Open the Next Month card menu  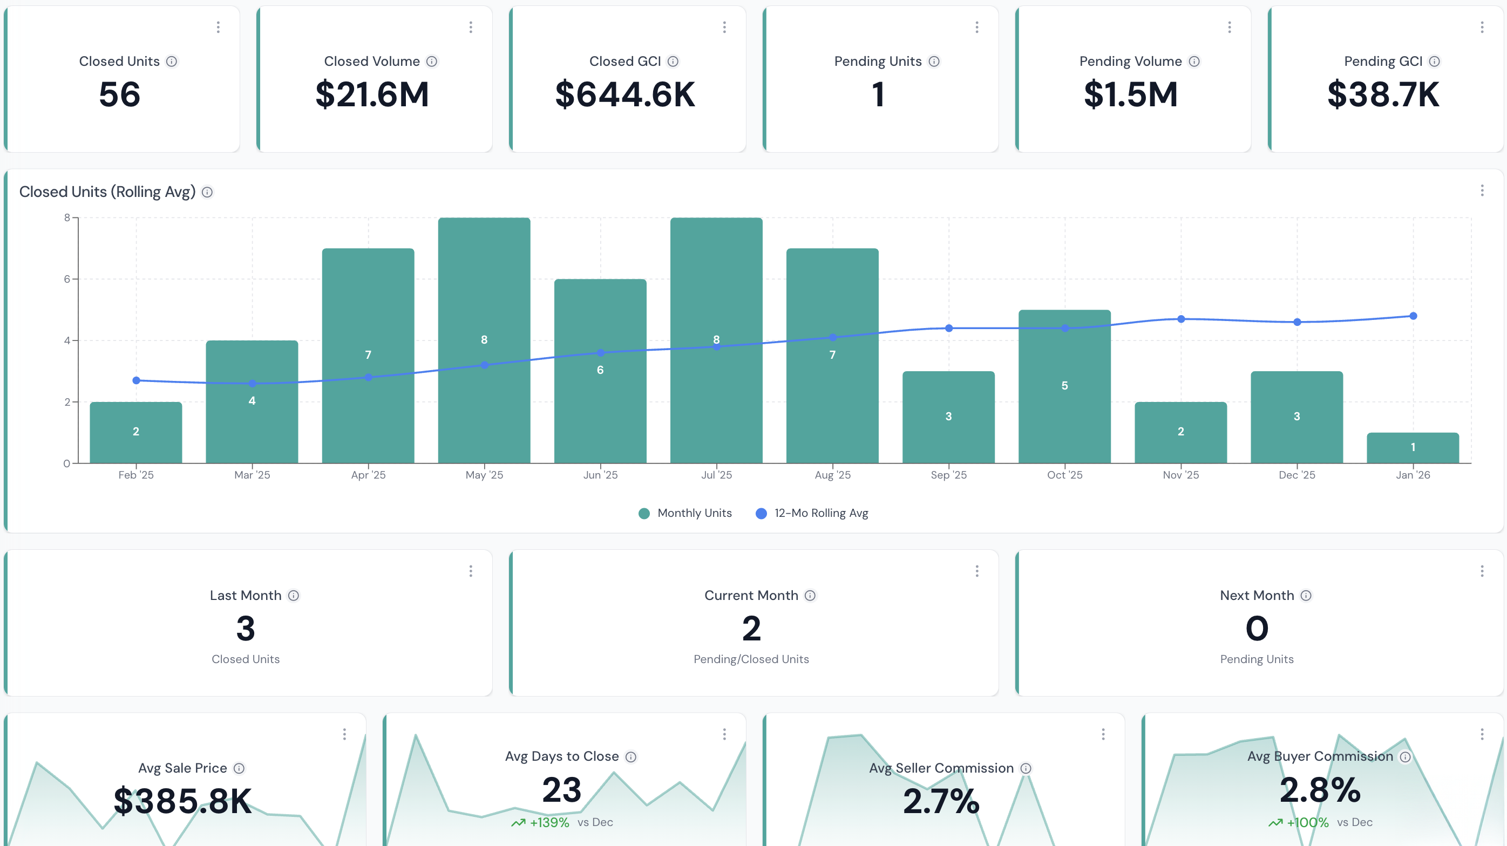coord(1482,571)
